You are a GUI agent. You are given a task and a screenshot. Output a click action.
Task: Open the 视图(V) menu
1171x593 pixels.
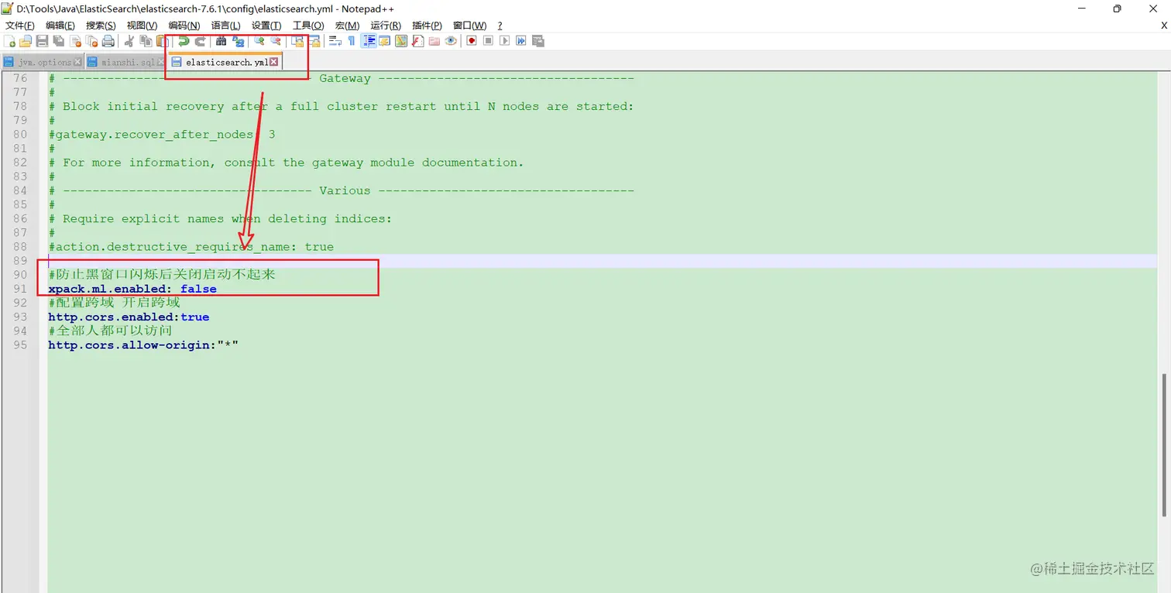click(x=142, y=26)
